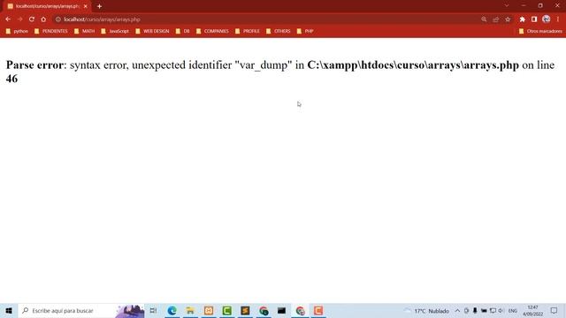The image size is (566, 318).
Task: Open the 17°C Nublado weather widget
Action: [x=426, y=311]
